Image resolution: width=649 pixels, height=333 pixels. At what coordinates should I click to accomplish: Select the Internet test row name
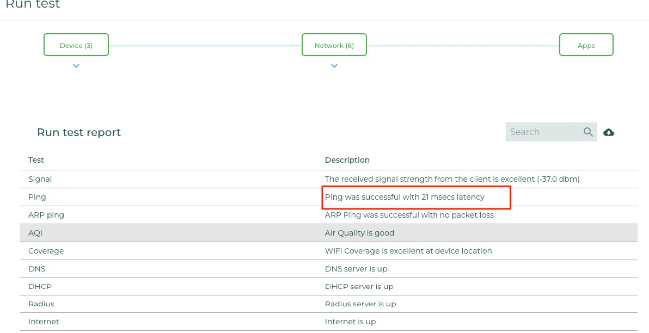pyautogui.click(x=44, y=322)
